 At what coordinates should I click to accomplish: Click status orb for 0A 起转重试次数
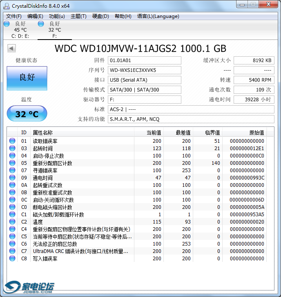(12, 185)
